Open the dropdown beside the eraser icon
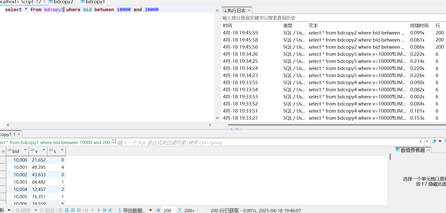 [440, 141]
